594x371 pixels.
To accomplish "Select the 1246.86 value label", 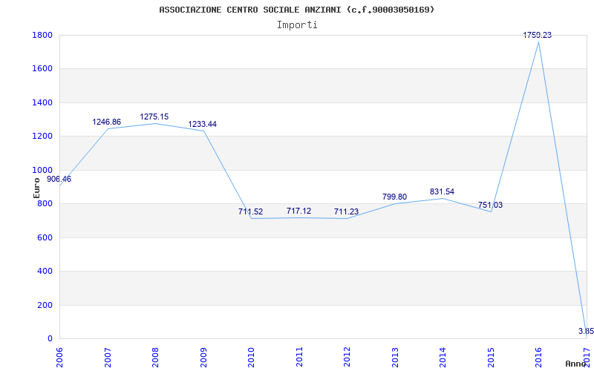I will [x=106, y=122].
